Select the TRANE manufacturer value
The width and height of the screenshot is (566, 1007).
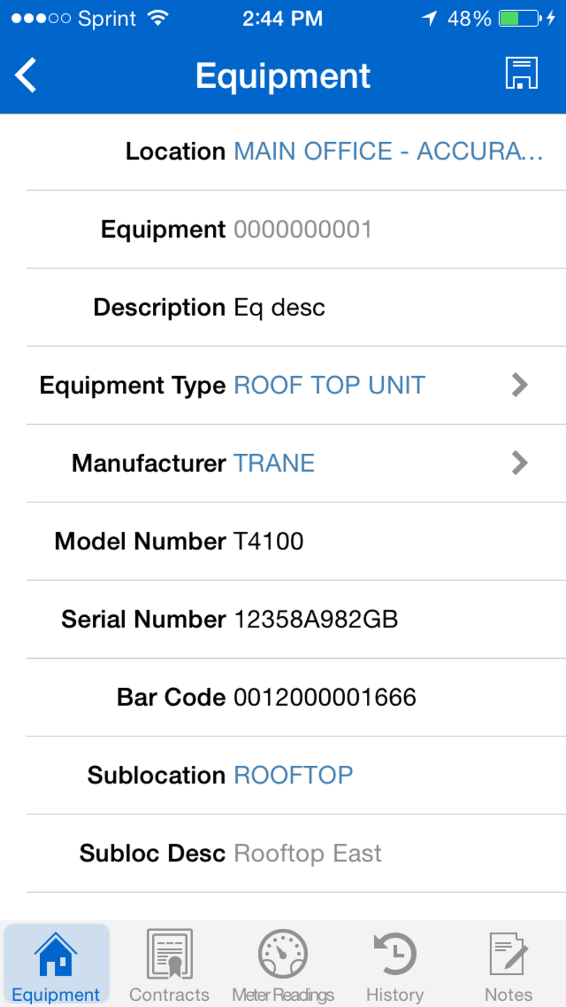274,463
